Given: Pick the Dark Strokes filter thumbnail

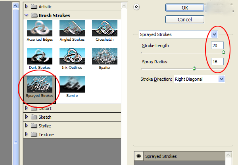Looking at the screenshot, I should (x=40, y=56).
